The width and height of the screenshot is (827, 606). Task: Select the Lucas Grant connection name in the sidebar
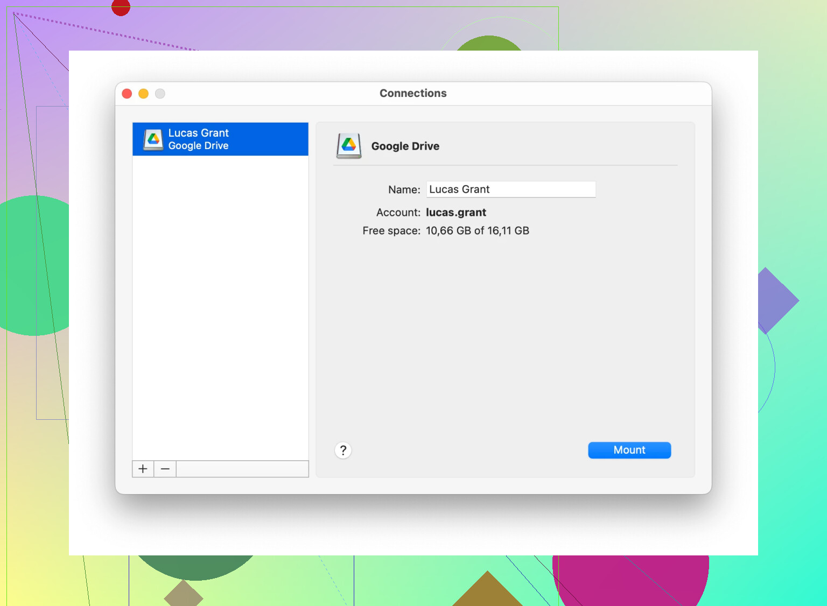(x=198, y=133)
